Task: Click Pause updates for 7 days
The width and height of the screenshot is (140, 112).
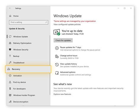Action: (x=71, y=47)
